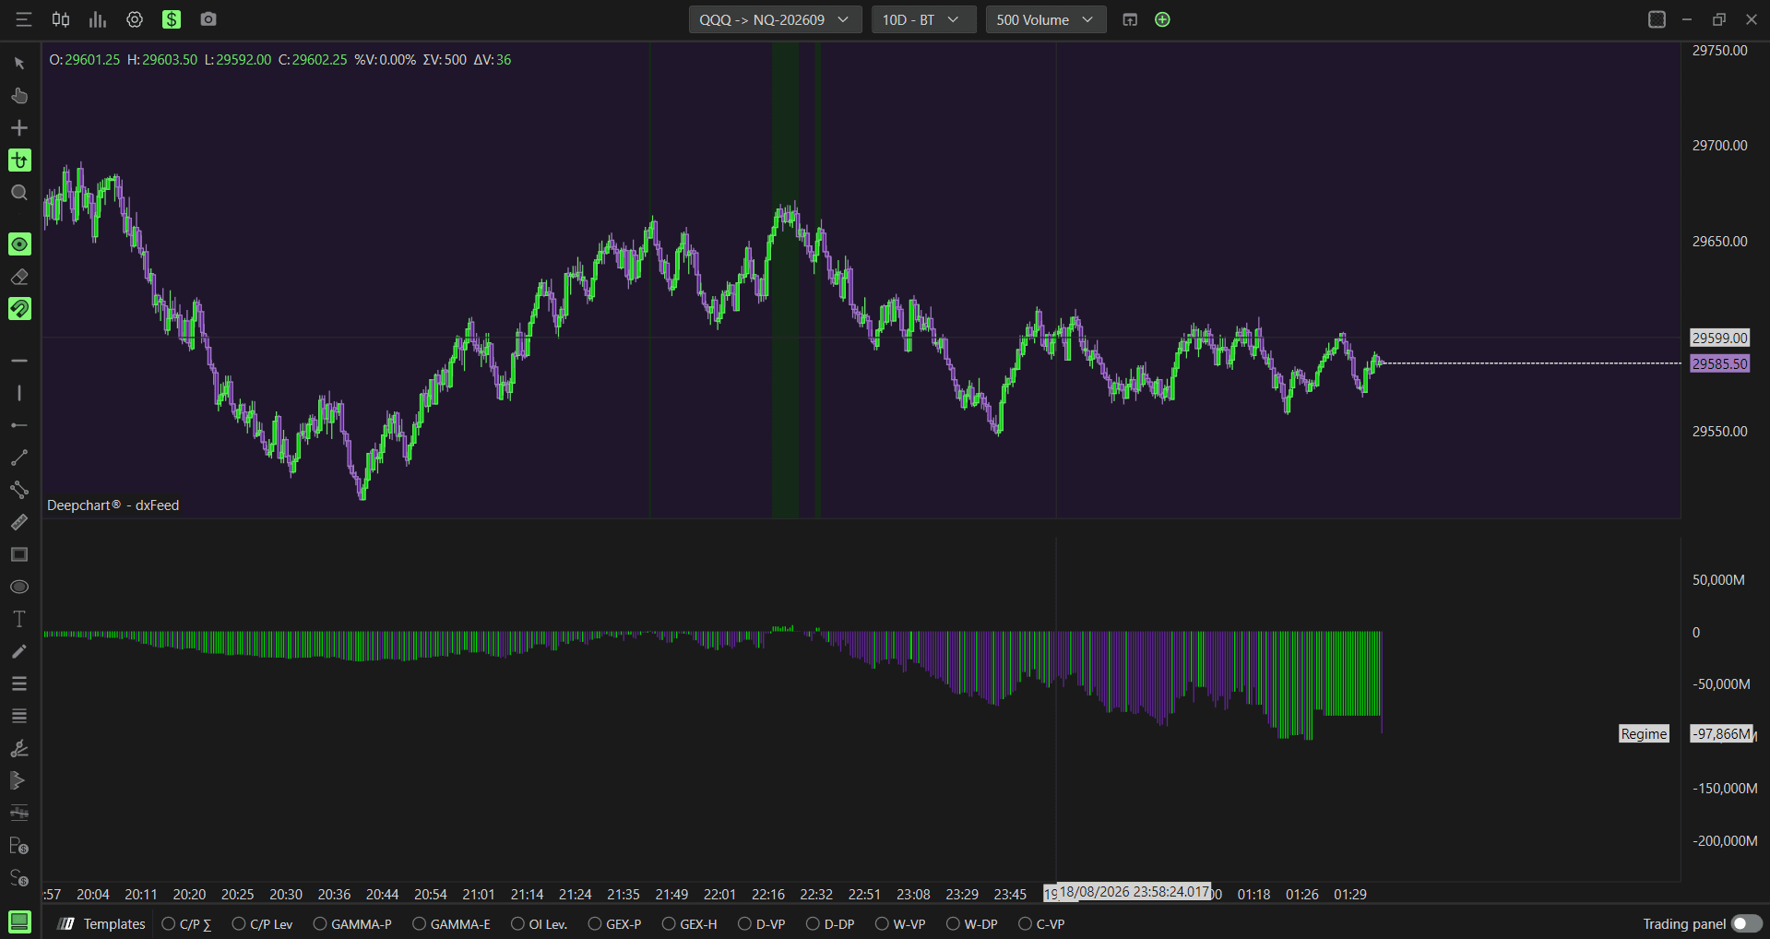Restore down the application window
1770x939 pixels.
click(1719, 19)
